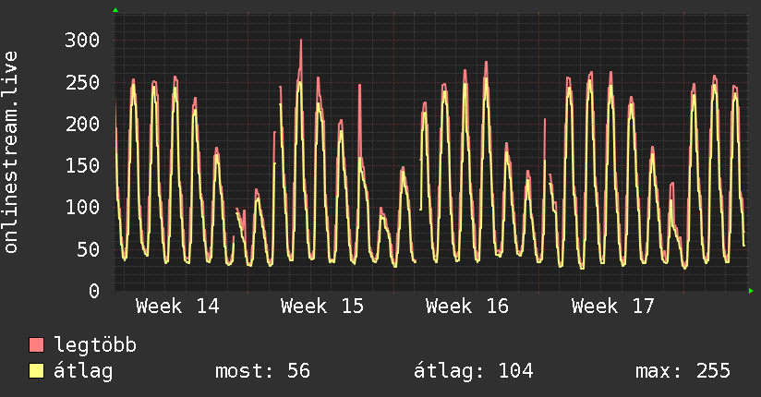Click the Week 17 axis label

point(613,307)
